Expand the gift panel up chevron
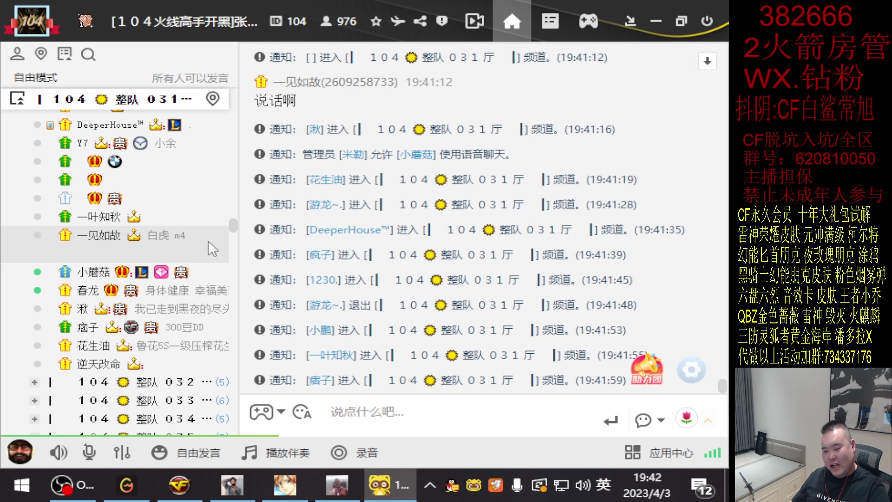Screen dimensions: 892x502 (708, 420)
